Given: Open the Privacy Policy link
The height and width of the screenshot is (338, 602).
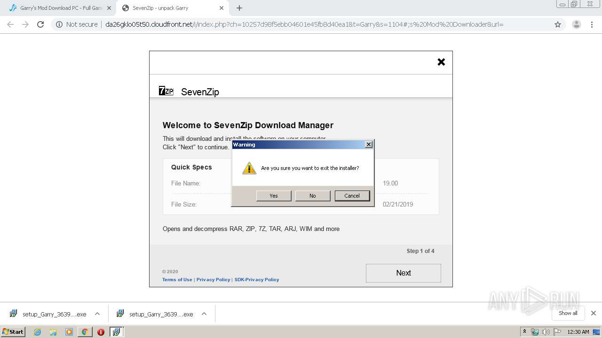Looking at the screenshot, I should (x=214, y=279).
